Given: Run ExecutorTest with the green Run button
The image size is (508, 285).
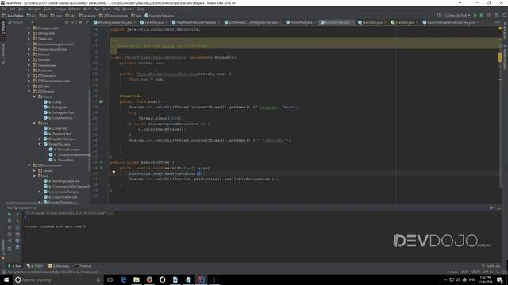Looking at the screenshot, I should click(x=475, y=16).
